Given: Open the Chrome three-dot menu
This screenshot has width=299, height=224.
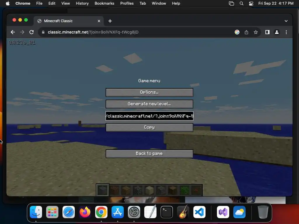Looking at the screenshot, I should point(286,32).
